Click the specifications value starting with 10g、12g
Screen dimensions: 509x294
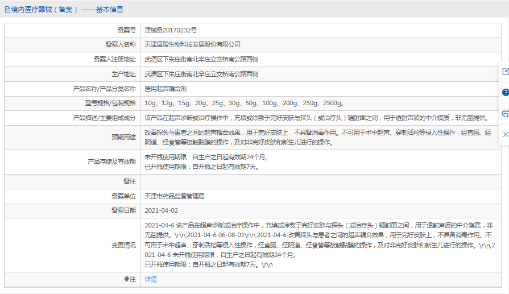245,103
